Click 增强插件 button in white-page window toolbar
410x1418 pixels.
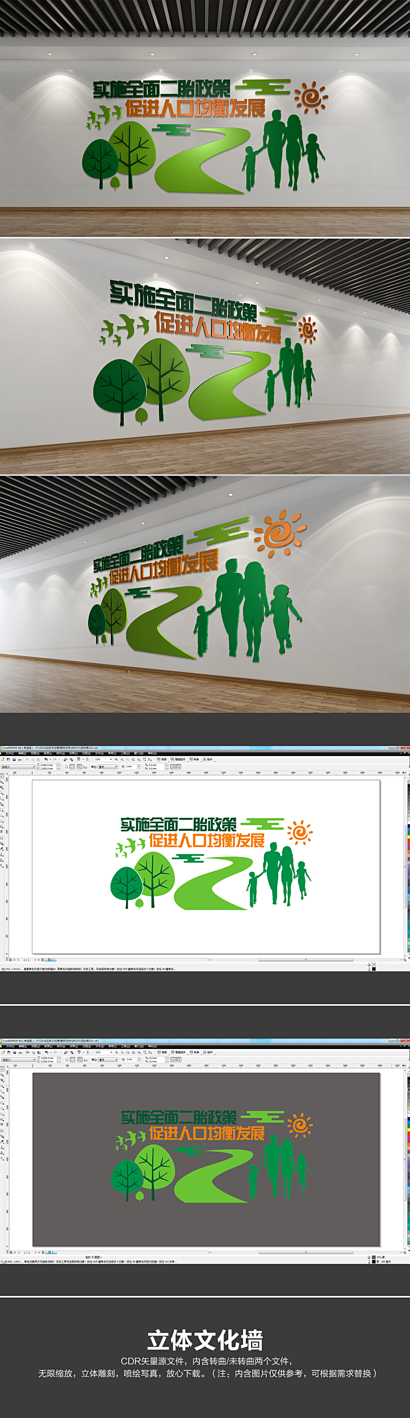178,759
